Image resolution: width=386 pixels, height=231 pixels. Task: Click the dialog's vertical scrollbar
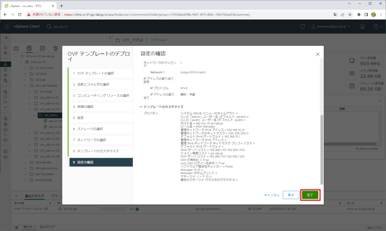[322, 149]
